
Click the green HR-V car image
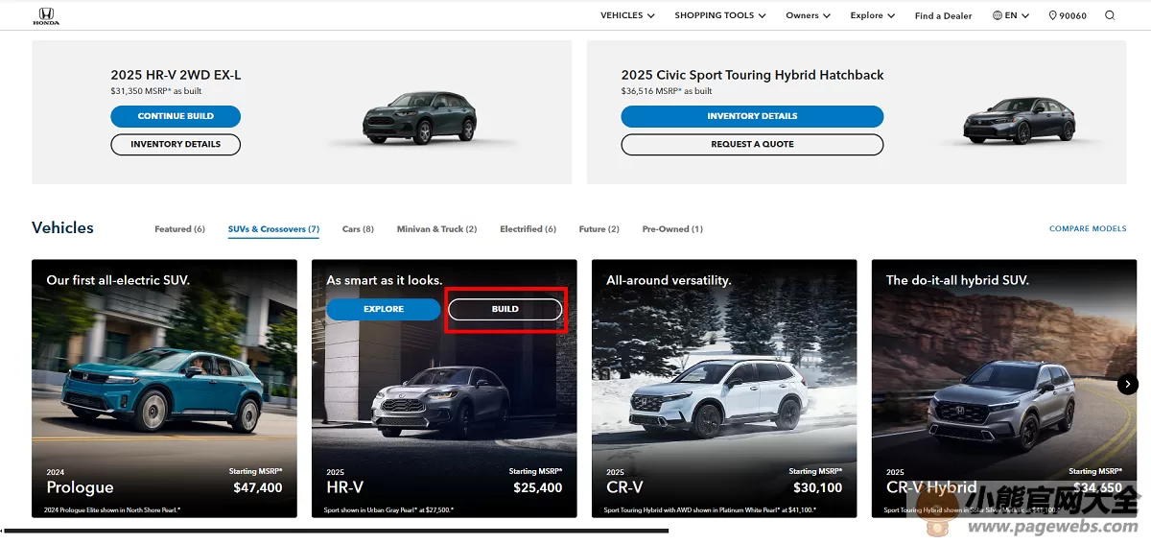tap(419, 118)
